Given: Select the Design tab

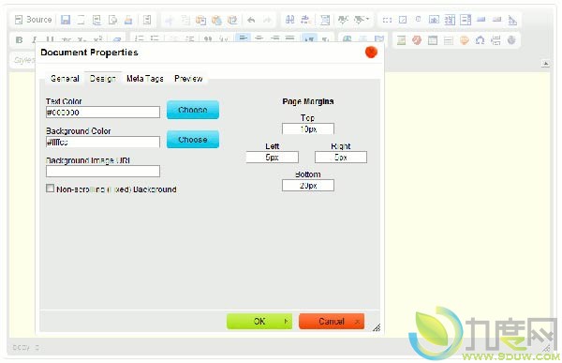Looking at the screenshot, I should click(103, 78).
